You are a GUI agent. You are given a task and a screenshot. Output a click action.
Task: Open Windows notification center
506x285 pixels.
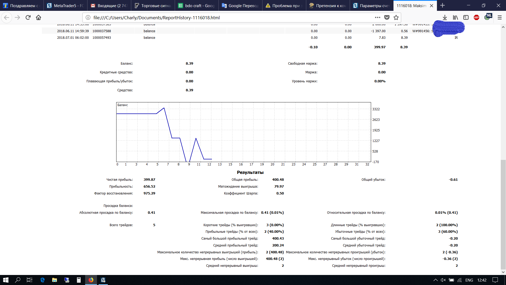(x=495, y=280)
